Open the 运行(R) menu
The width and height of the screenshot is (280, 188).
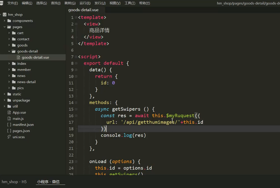click(85, 3)
